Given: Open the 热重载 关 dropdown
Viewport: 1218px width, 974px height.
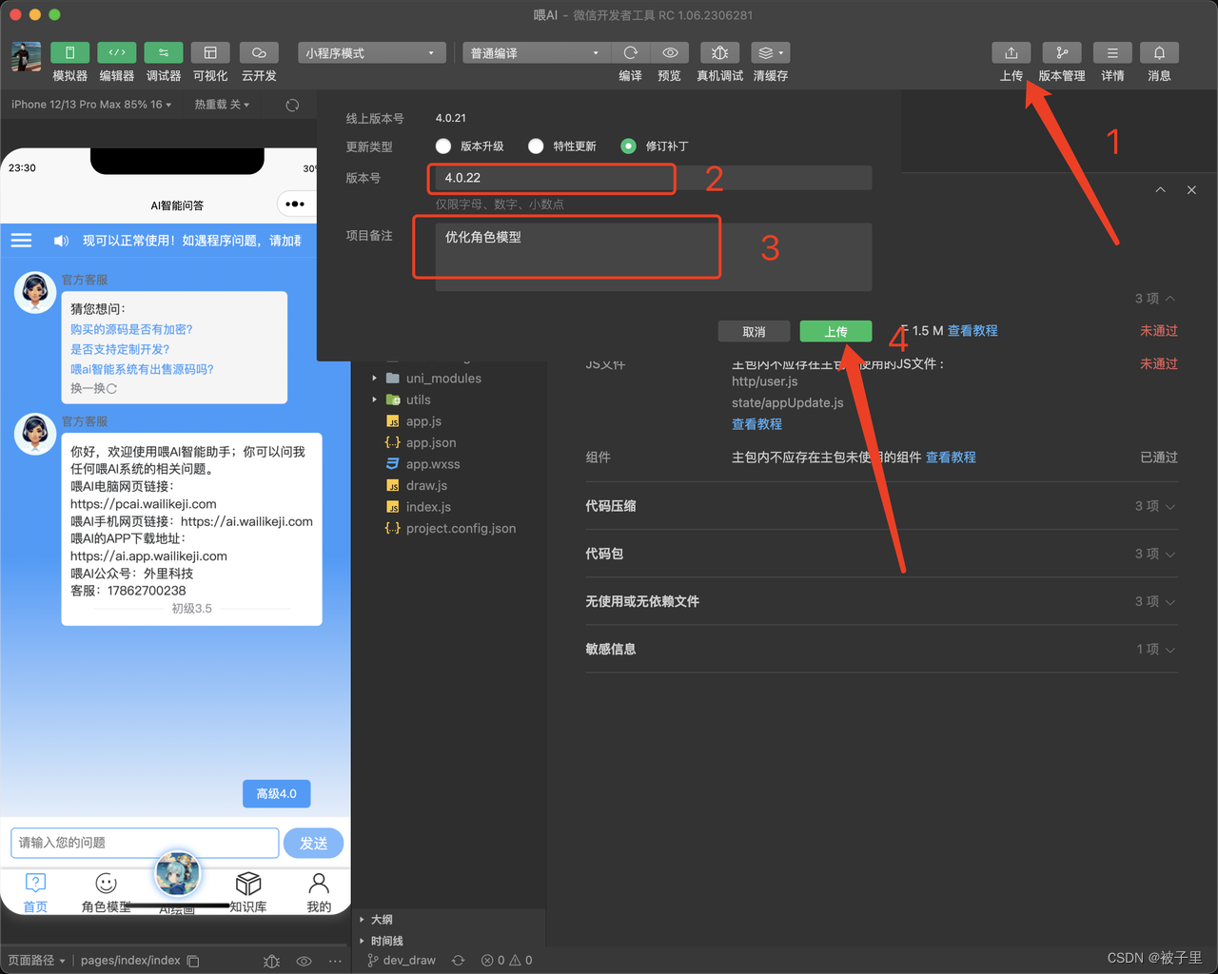Looking at the screenshot, I should click(x=222, y=105).
